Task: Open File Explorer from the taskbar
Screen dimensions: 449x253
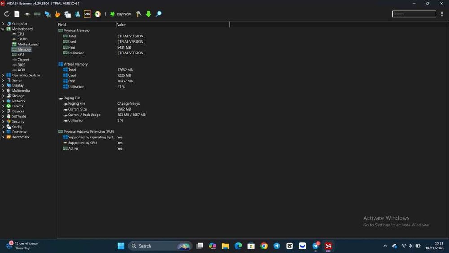Action: (x=225, y=246)
